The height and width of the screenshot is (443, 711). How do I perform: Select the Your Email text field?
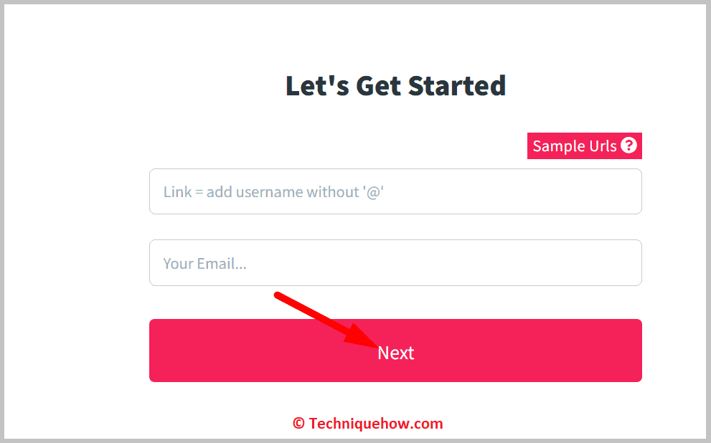pyautogui.click(x=395, y=263)
